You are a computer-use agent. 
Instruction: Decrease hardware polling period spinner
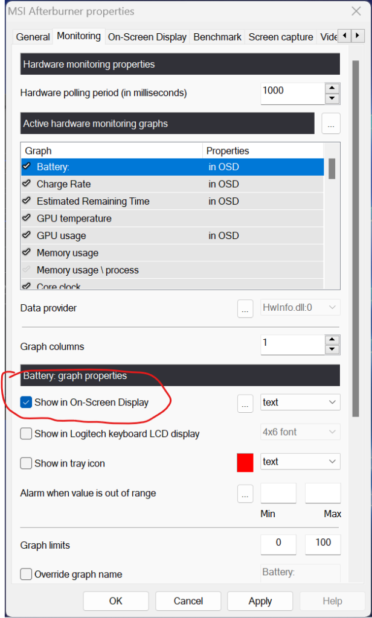(332, 98)
